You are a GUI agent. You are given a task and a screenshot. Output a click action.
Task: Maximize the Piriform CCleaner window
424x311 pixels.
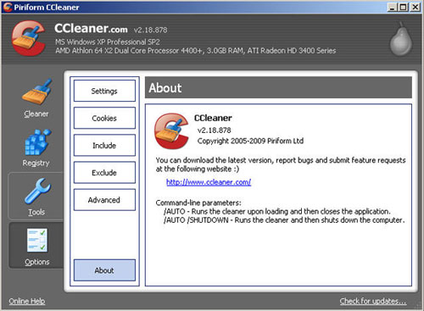403,7
